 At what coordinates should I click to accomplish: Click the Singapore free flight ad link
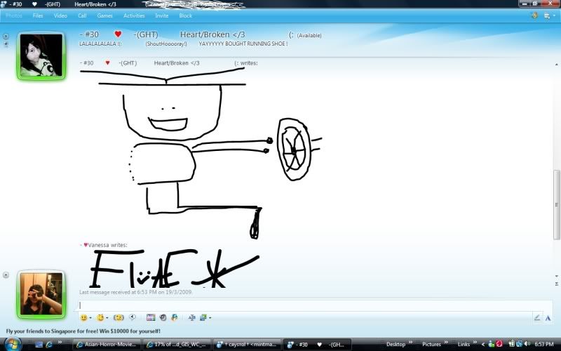[x=83, y=331]
